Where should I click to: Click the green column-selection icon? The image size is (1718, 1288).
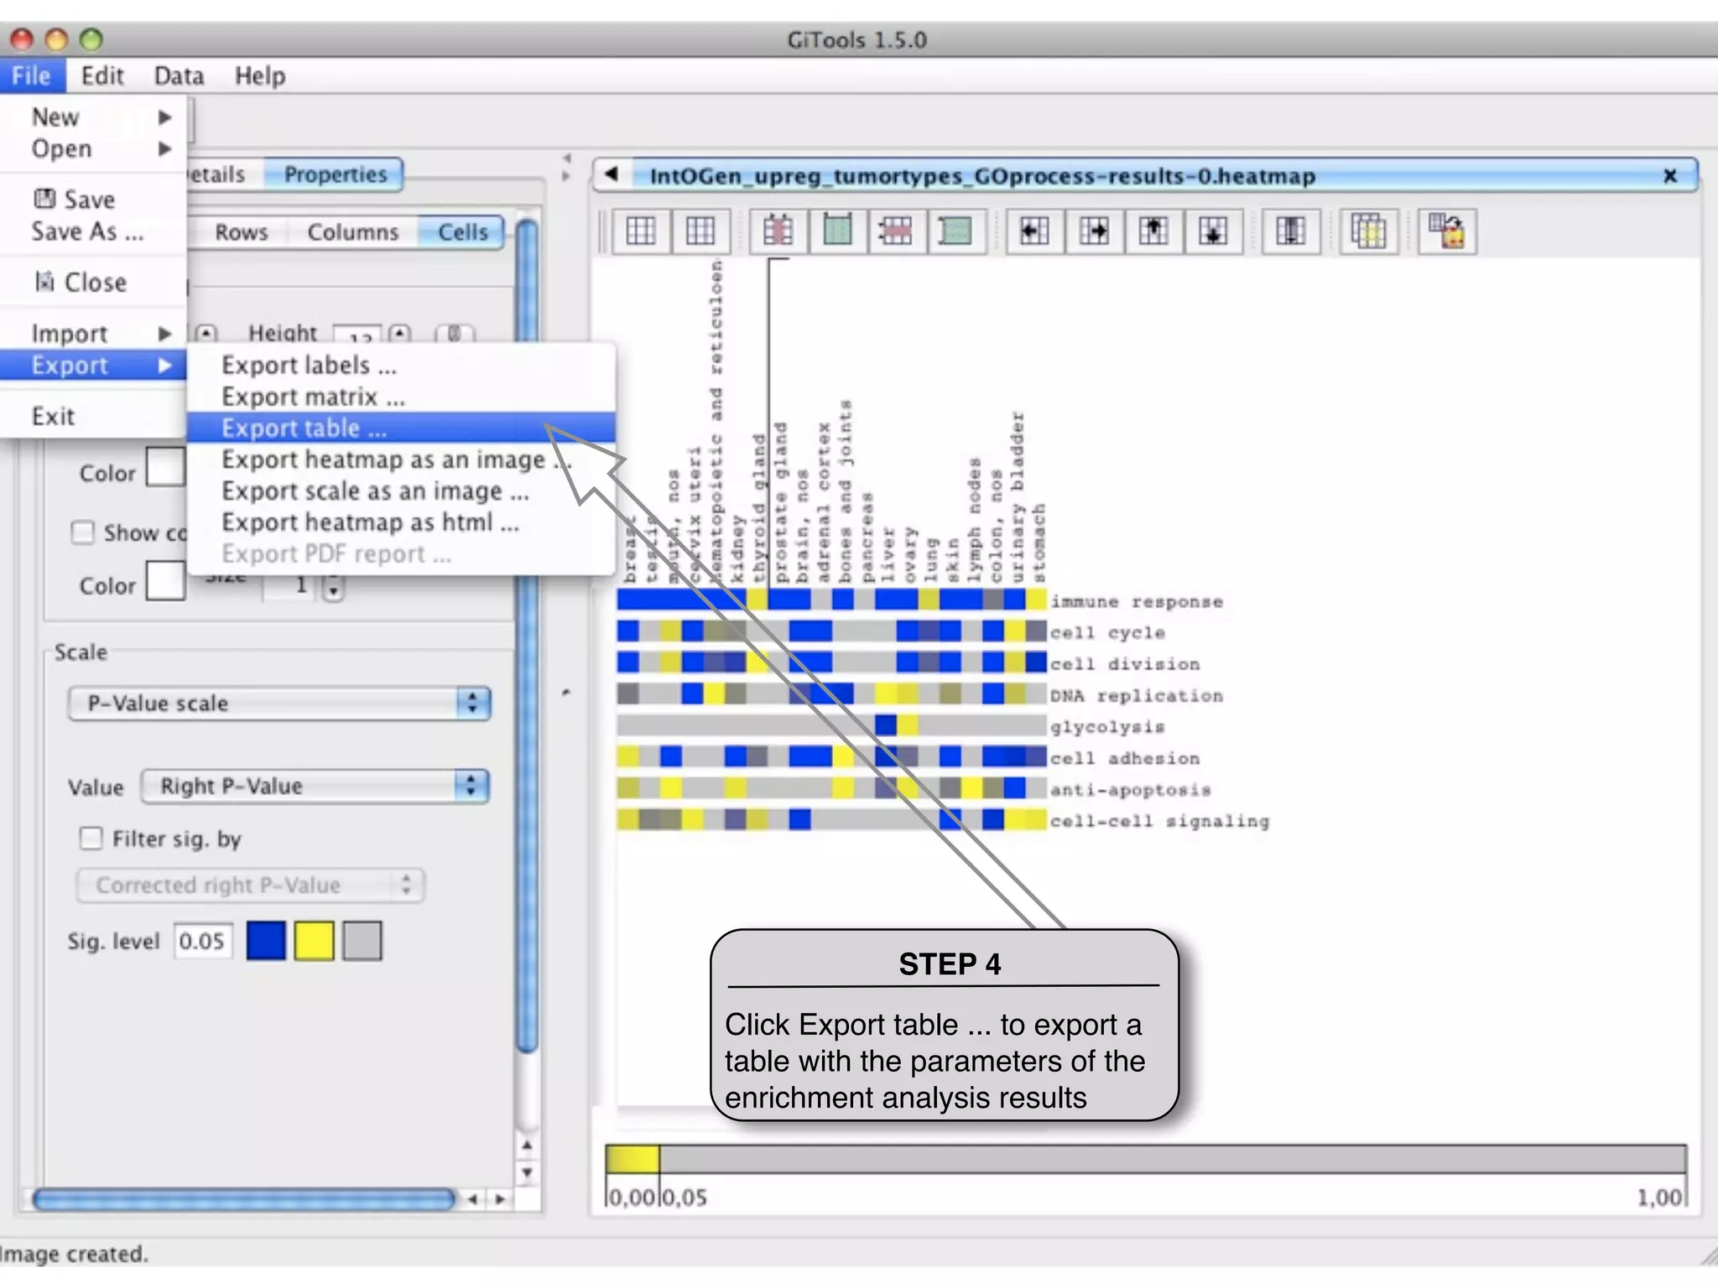837,231
